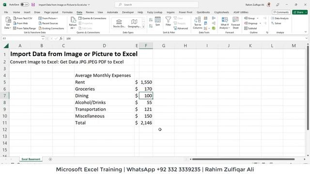Sort A to Z ascending
The width and height of the screenshot is (310, 174).
tap(151, 20)
